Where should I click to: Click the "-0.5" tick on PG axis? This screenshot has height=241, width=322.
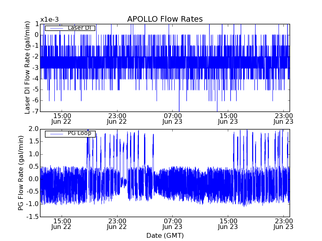click(x=32, y=192)
